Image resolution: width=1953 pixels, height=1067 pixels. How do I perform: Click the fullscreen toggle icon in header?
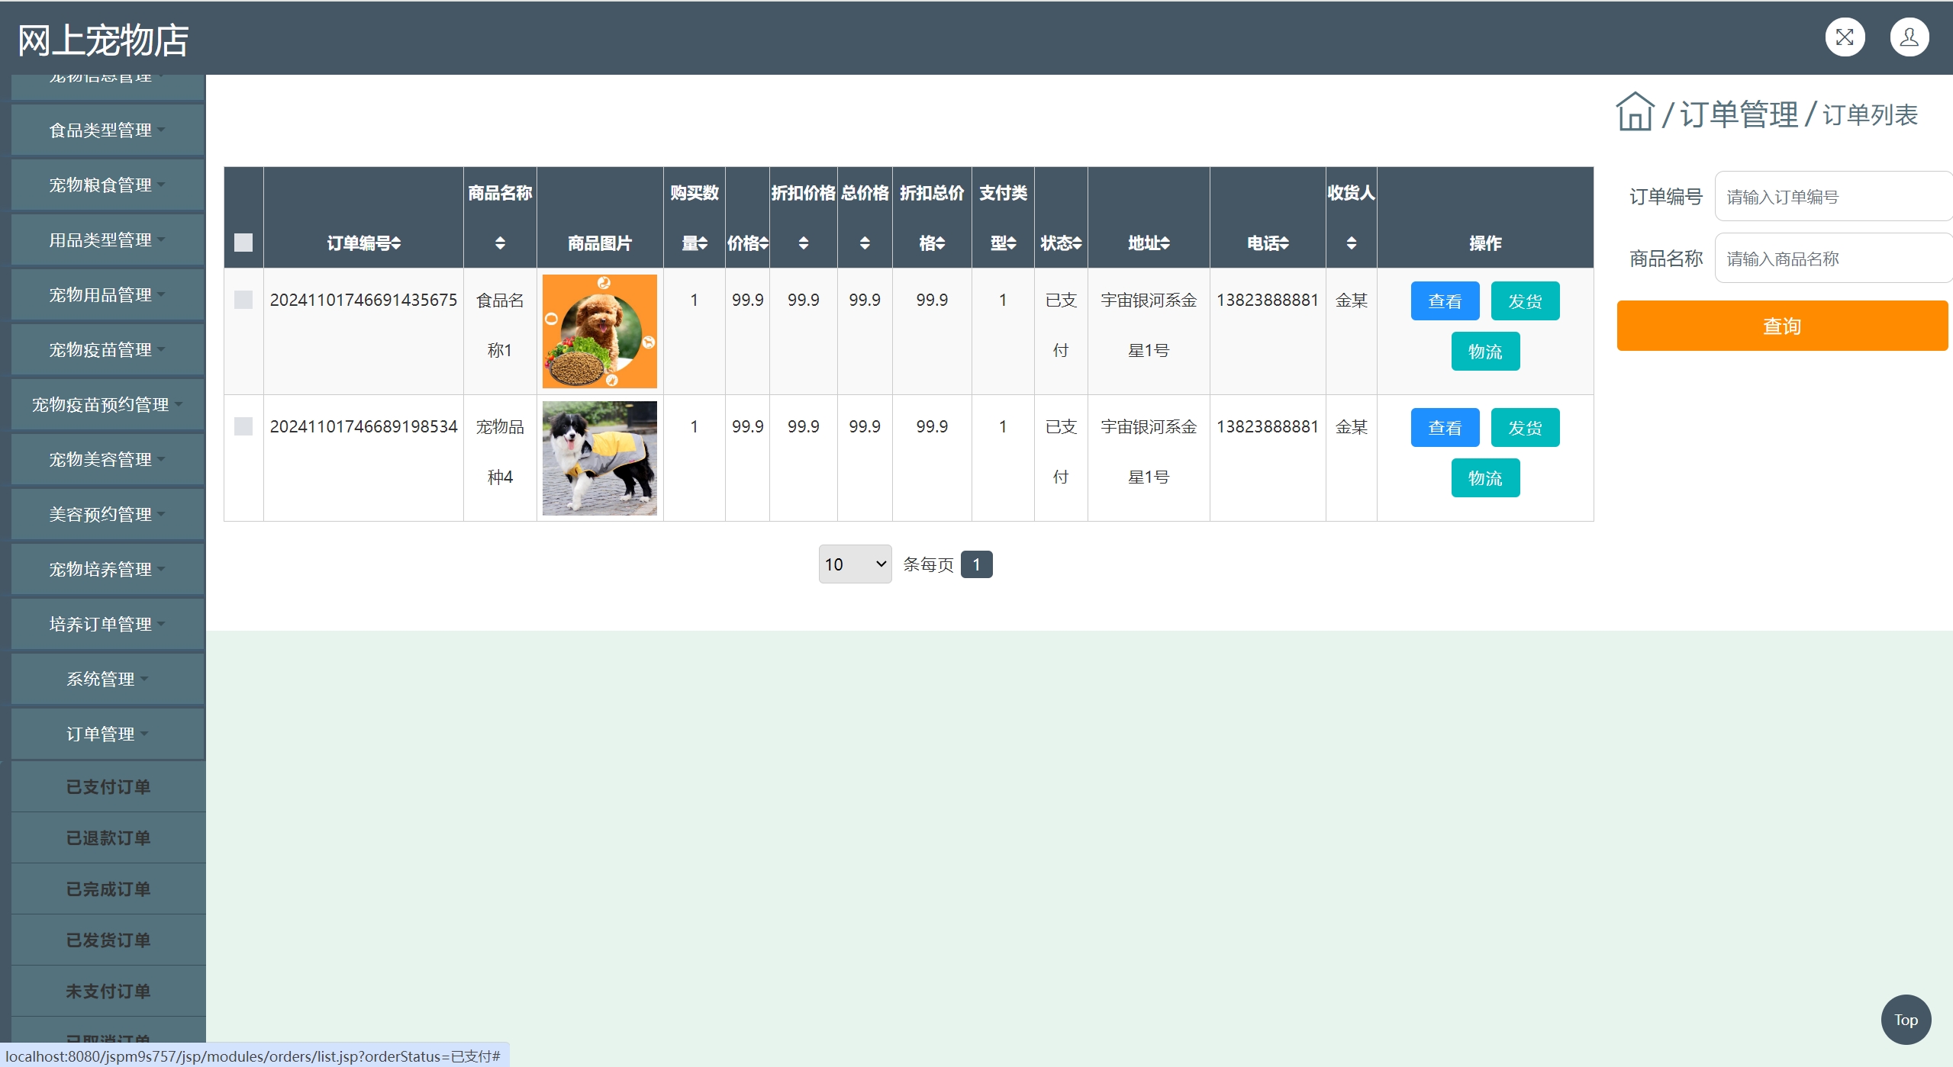tap(1844, 37)
